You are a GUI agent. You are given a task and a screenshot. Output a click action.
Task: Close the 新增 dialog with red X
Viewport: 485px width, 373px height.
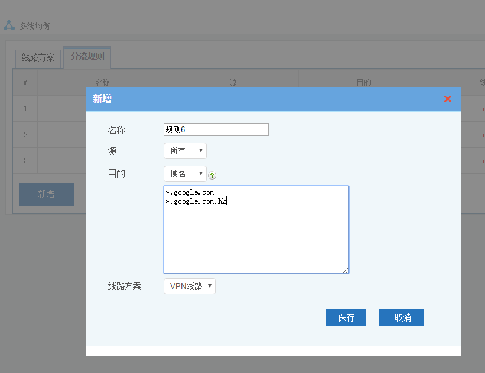pyautogui.click(x=448, y=99)
